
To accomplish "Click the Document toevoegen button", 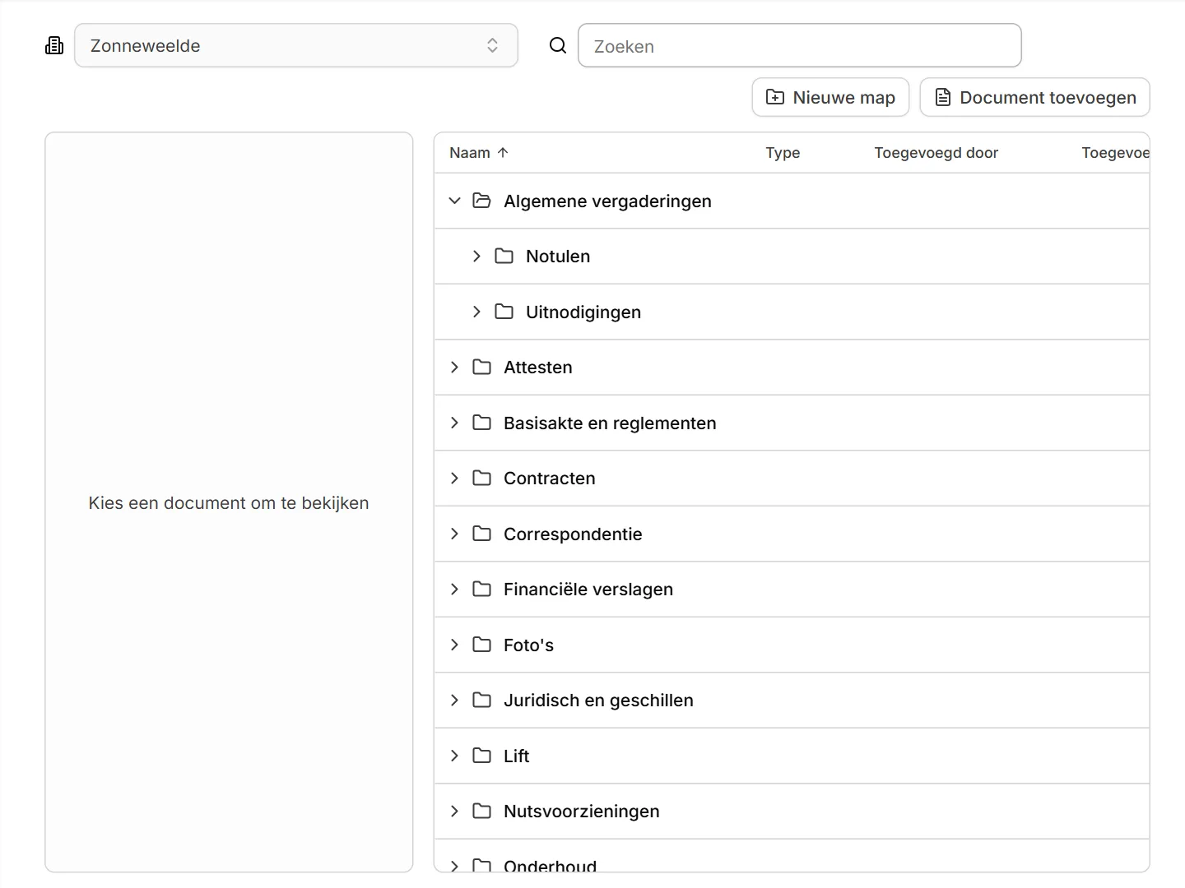I will click(1034, 97).
